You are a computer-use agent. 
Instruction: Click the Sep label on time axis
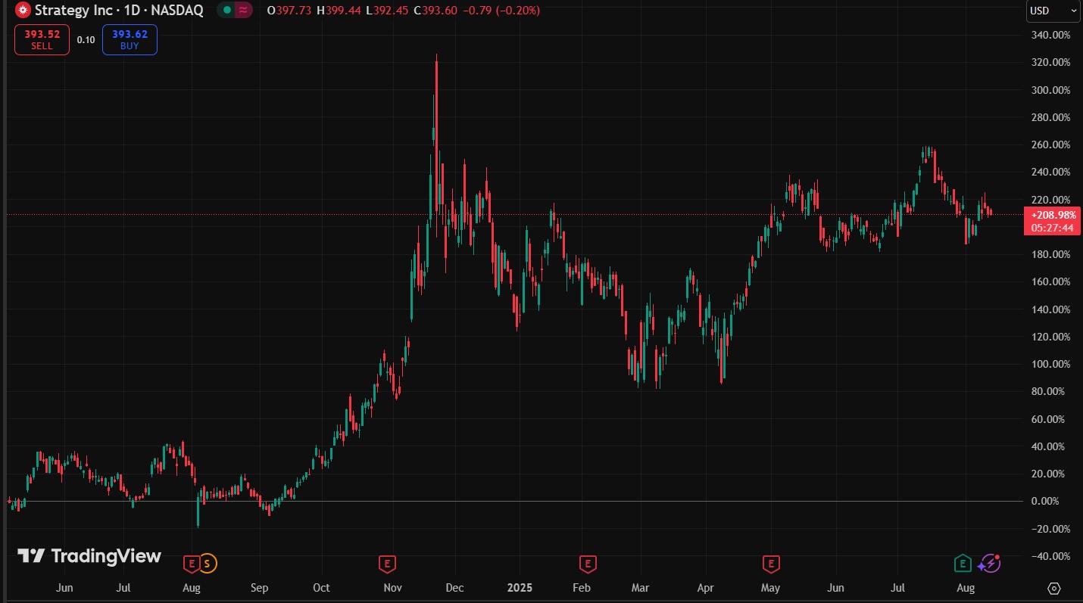pyautogui.click(x=259, y=588)
